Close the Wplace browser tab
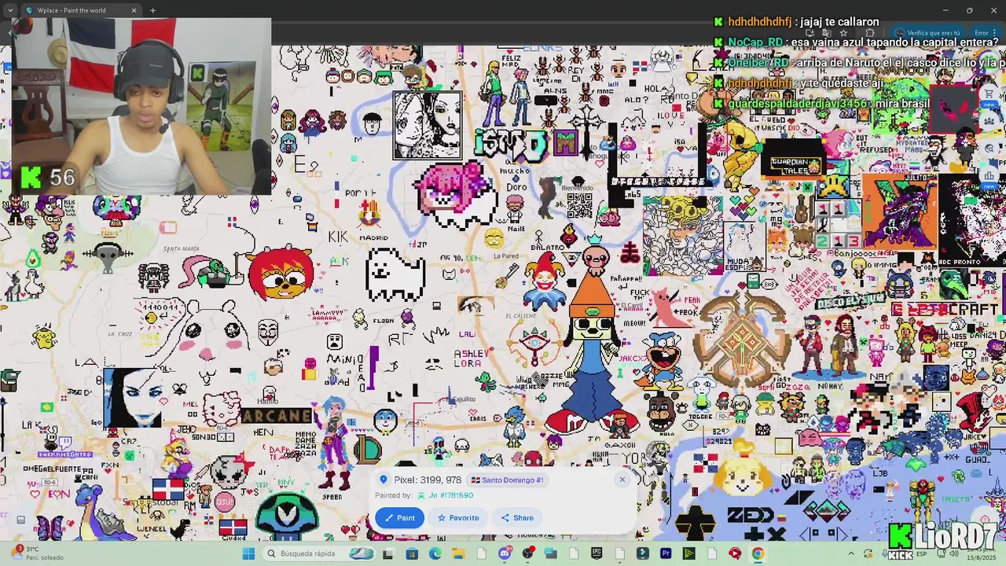The height and width of the screenshot is (566, 1006). tap(134, 10)
